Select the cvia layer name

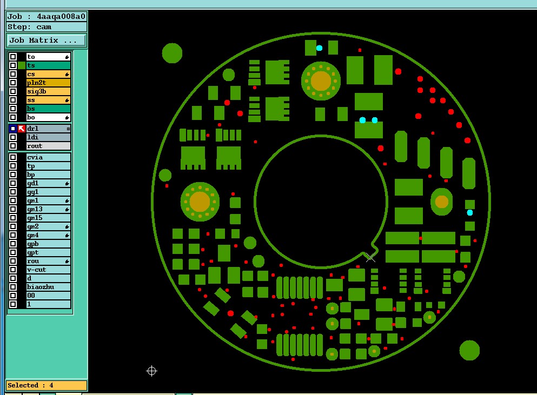[48, 157]
